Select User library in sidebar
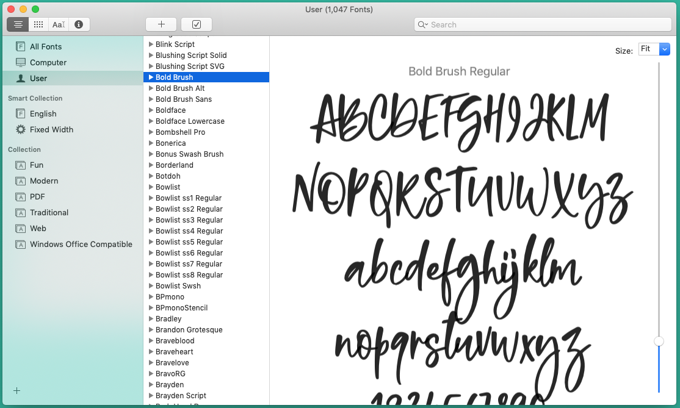This screenshot has height=408, width=680. 73,79
